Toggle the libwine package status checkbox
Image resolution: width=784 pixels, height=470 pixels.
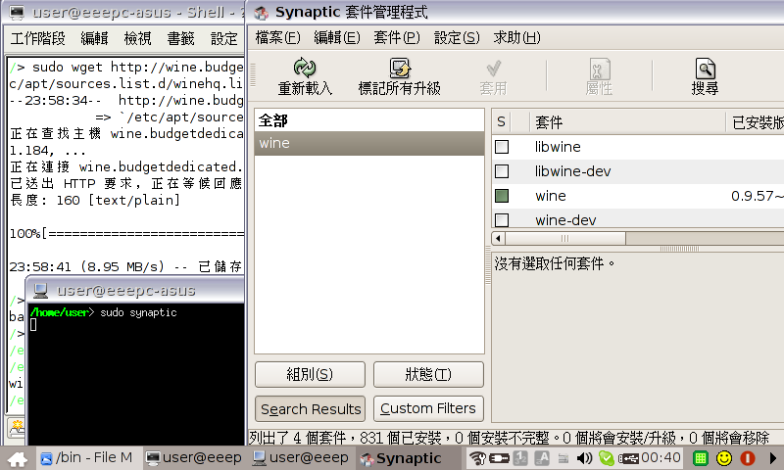coord(502,147)
